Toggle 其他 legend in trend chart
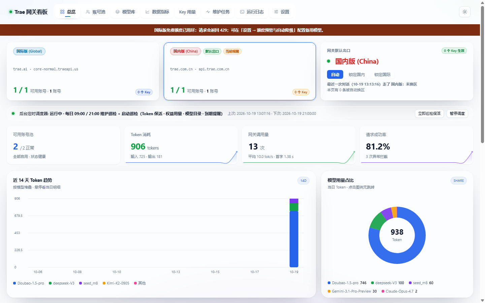 tap(140, 283)
